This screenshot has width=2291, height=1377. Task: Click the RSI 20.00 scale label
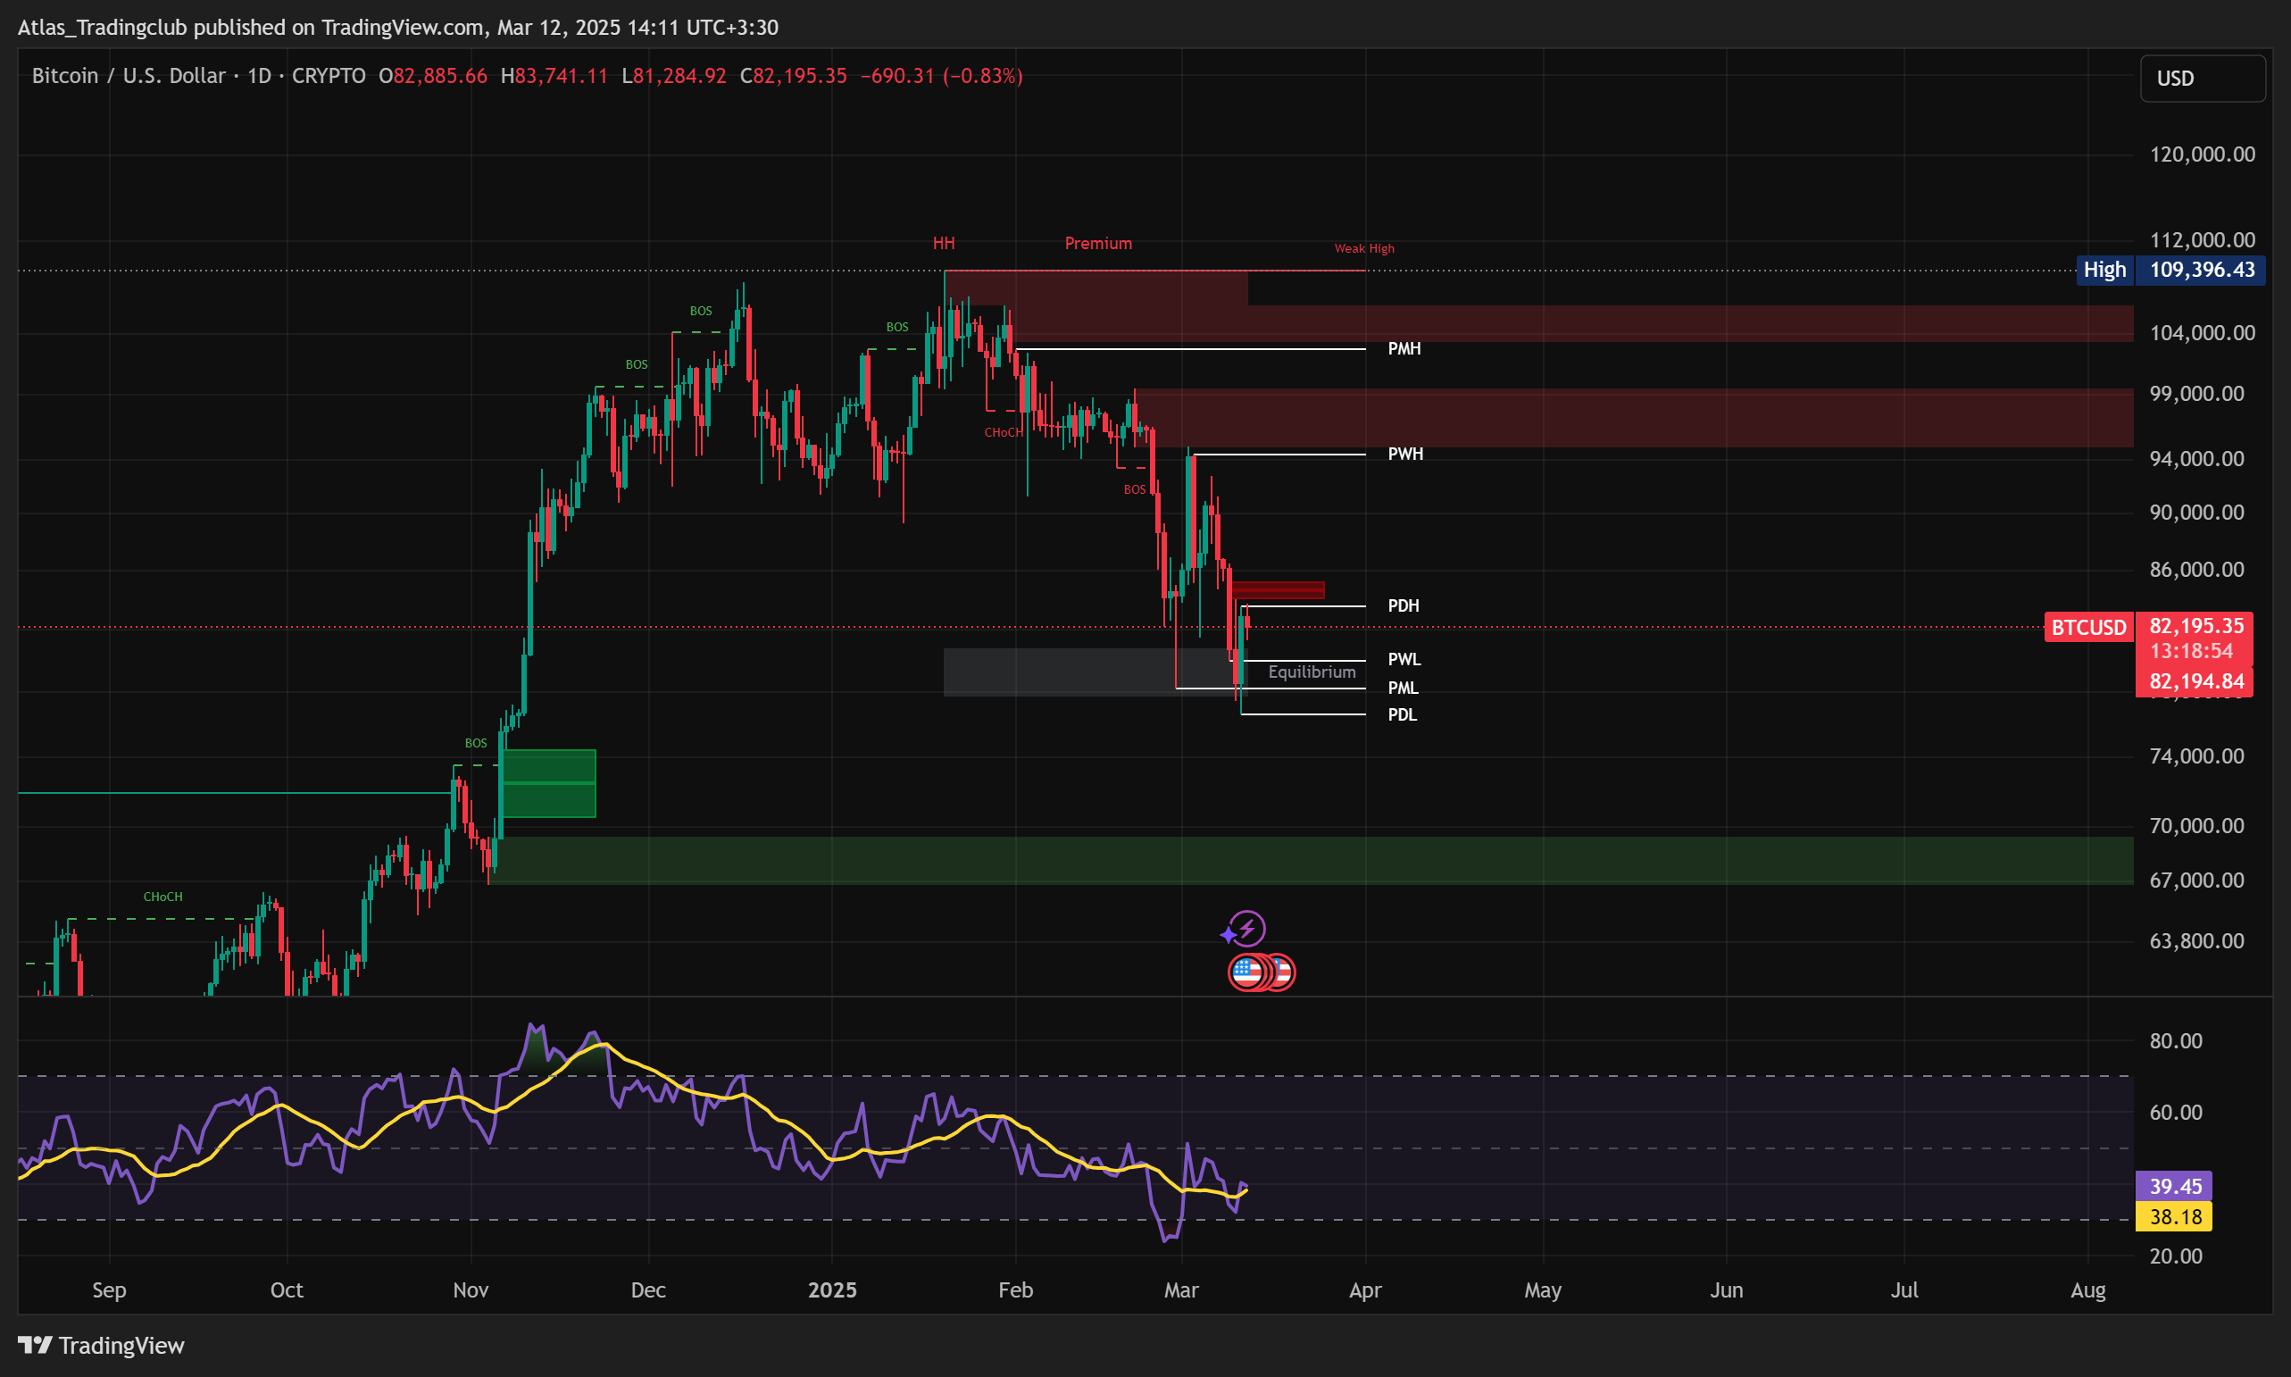pyautogui.click(x=2175, y=1256)
